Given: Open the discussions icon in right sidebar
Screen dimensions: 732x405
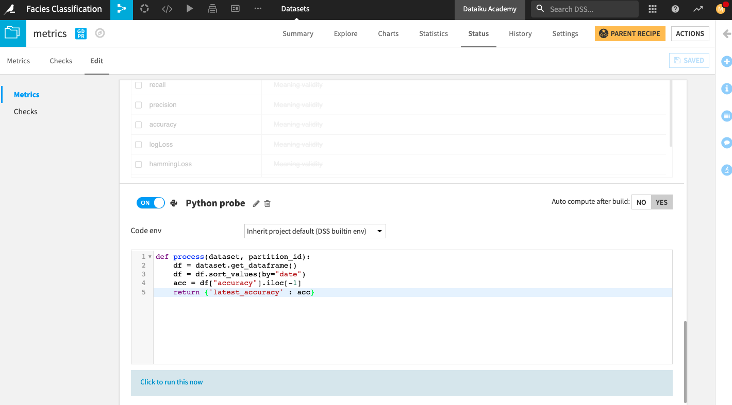Looking at the screenshot, I should [x=727, y=143].
